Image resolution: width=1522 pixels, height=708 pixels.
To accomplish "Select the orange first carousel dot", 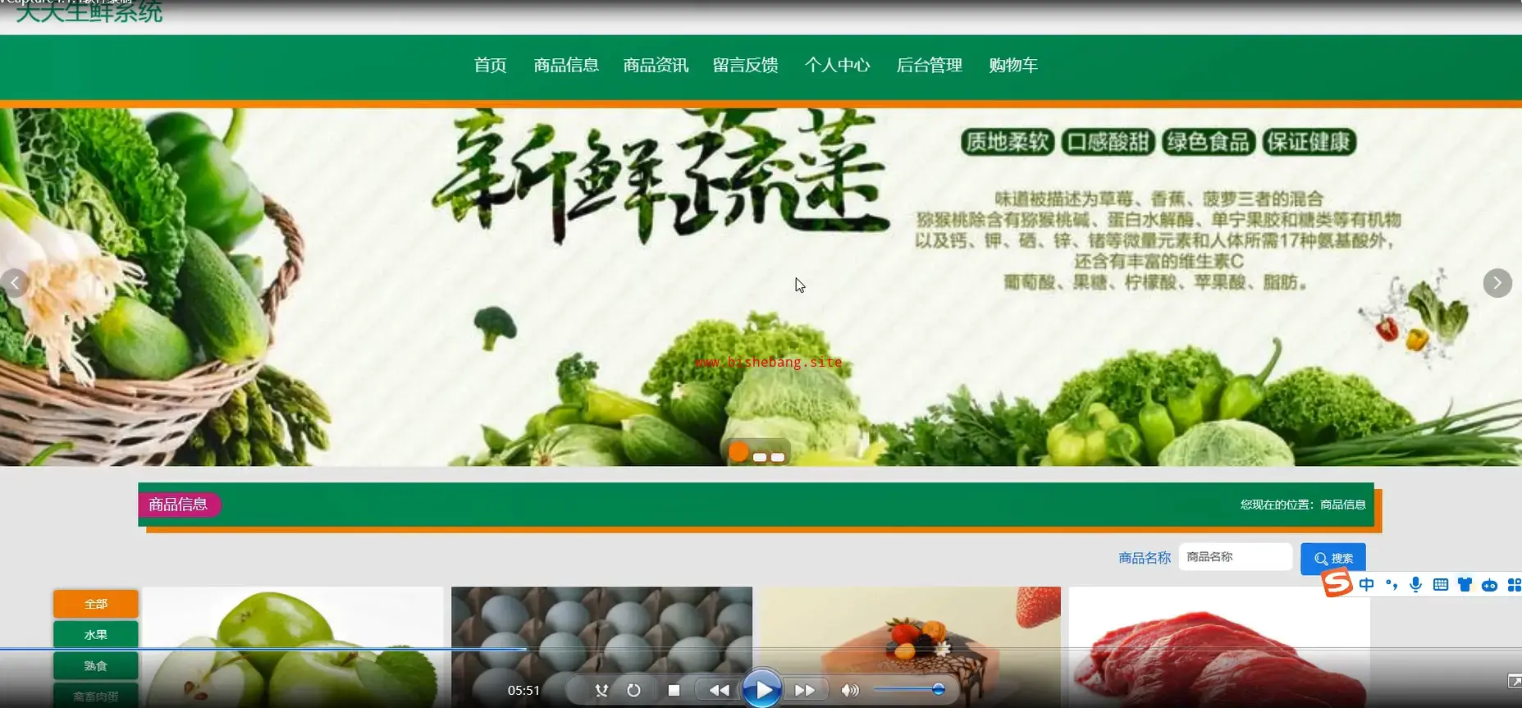I will coord(738,452).
